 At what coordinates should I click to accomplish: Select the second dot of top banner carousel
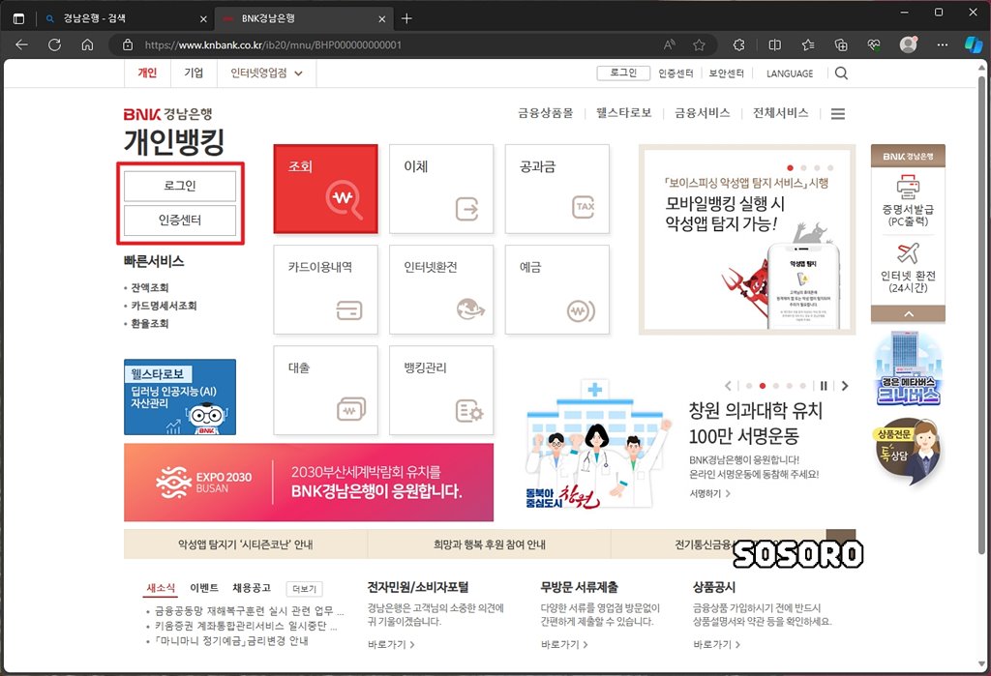(803, 168)
